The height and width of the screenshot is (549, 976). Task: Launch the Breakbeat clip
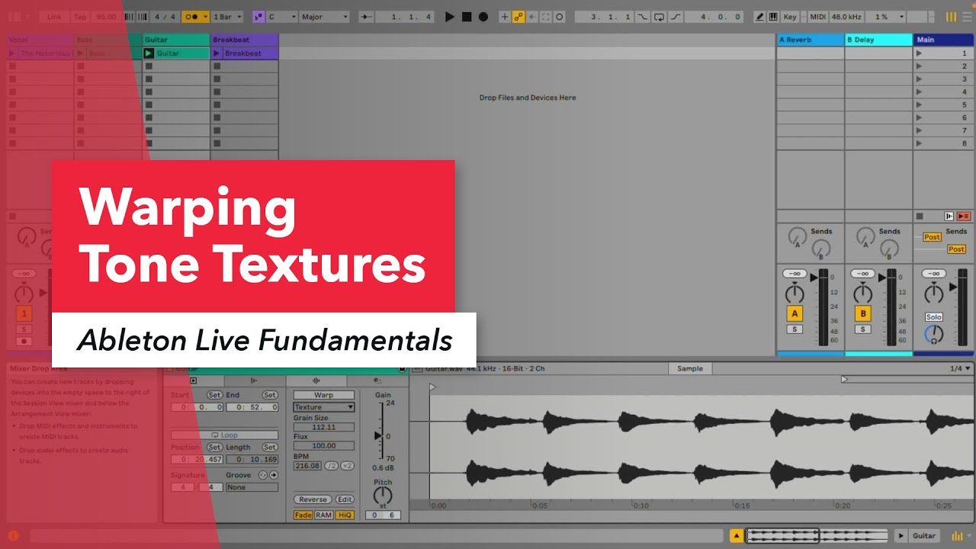217,53
